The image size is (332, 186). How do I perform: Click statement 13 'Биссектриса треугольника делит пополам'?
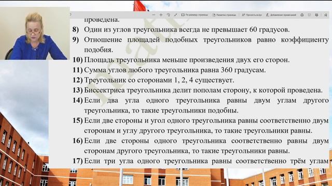(198, 90)
